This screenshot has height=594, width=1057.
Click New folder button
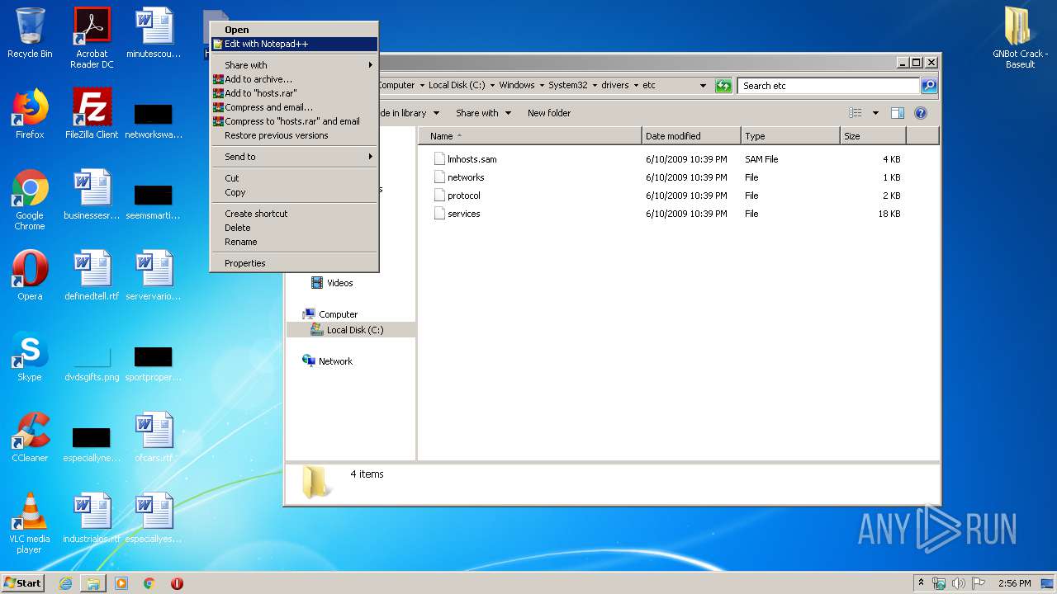[549, 113]
